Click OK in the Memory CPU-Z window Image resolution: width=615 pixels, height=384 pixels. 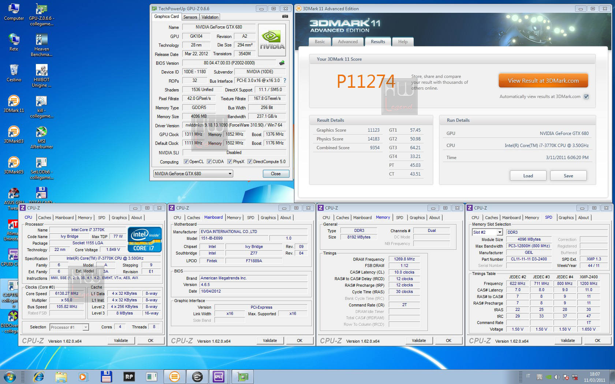(x=448, y=340)
